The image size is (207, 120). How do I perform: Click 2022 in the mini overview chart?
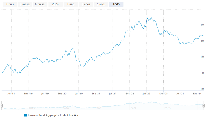point(134,108)
